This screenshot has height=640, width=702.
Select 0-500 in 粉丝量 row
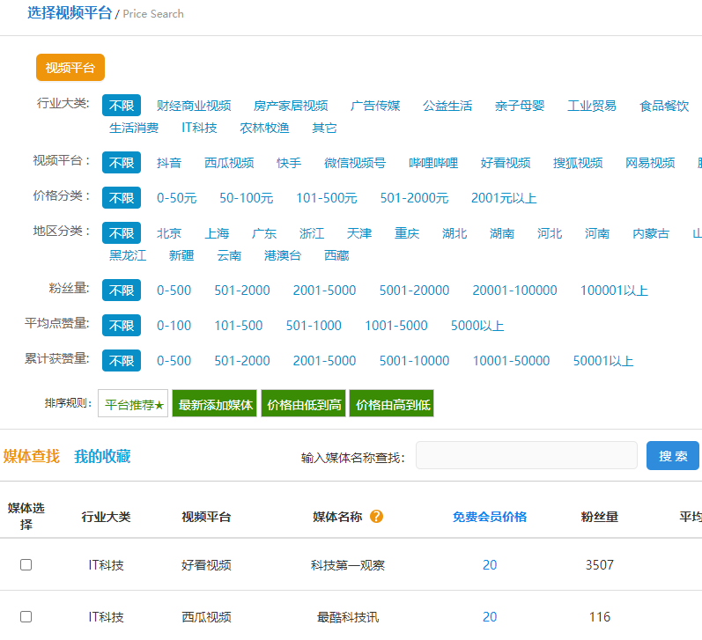pos(174,291)
